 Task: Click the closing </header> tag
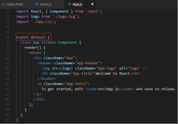coord(47,79)
